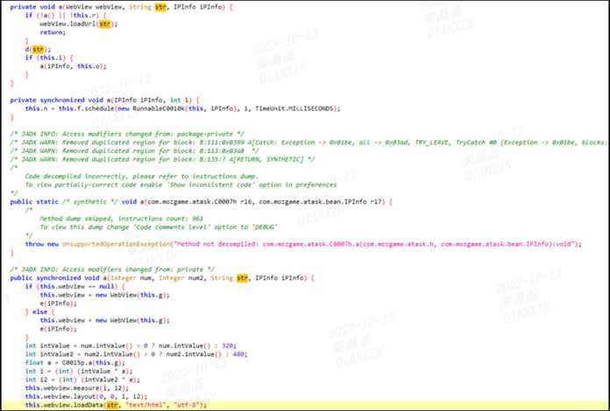This screenshot has width=610, height=411.
Task: Click the 'package-private' JADX INFO comment
Action: click(x=127, y=134)
